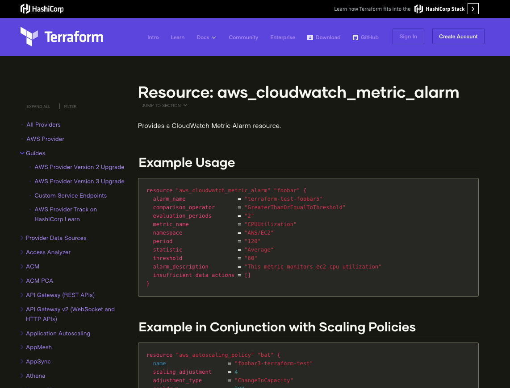Click the Sign In button
This screenshot has width=510, height=388.
(x=408, y=37)
